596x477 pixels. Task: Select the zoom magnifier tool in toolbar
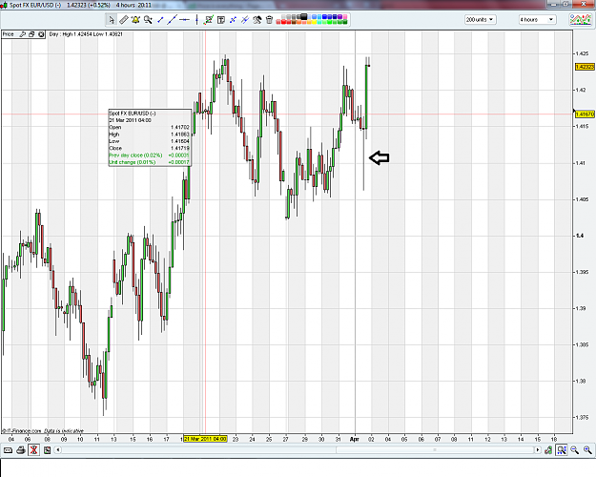(x=148, y=20)
